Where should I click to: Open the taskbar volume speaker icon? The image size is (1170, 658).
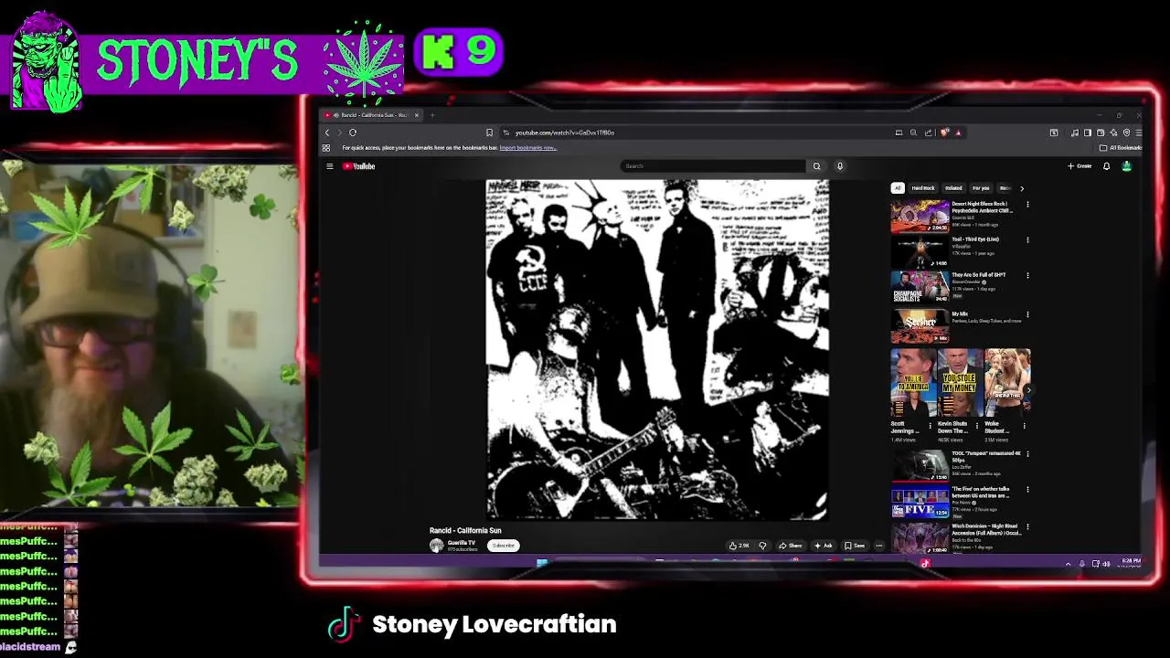[1106, 564]
